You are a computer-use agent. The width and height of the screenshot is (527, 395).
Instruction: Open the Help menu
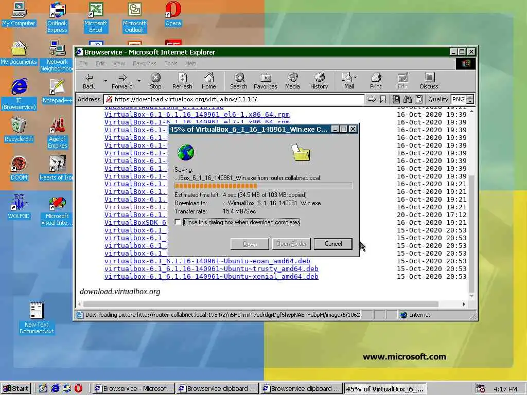pos(190,63)
